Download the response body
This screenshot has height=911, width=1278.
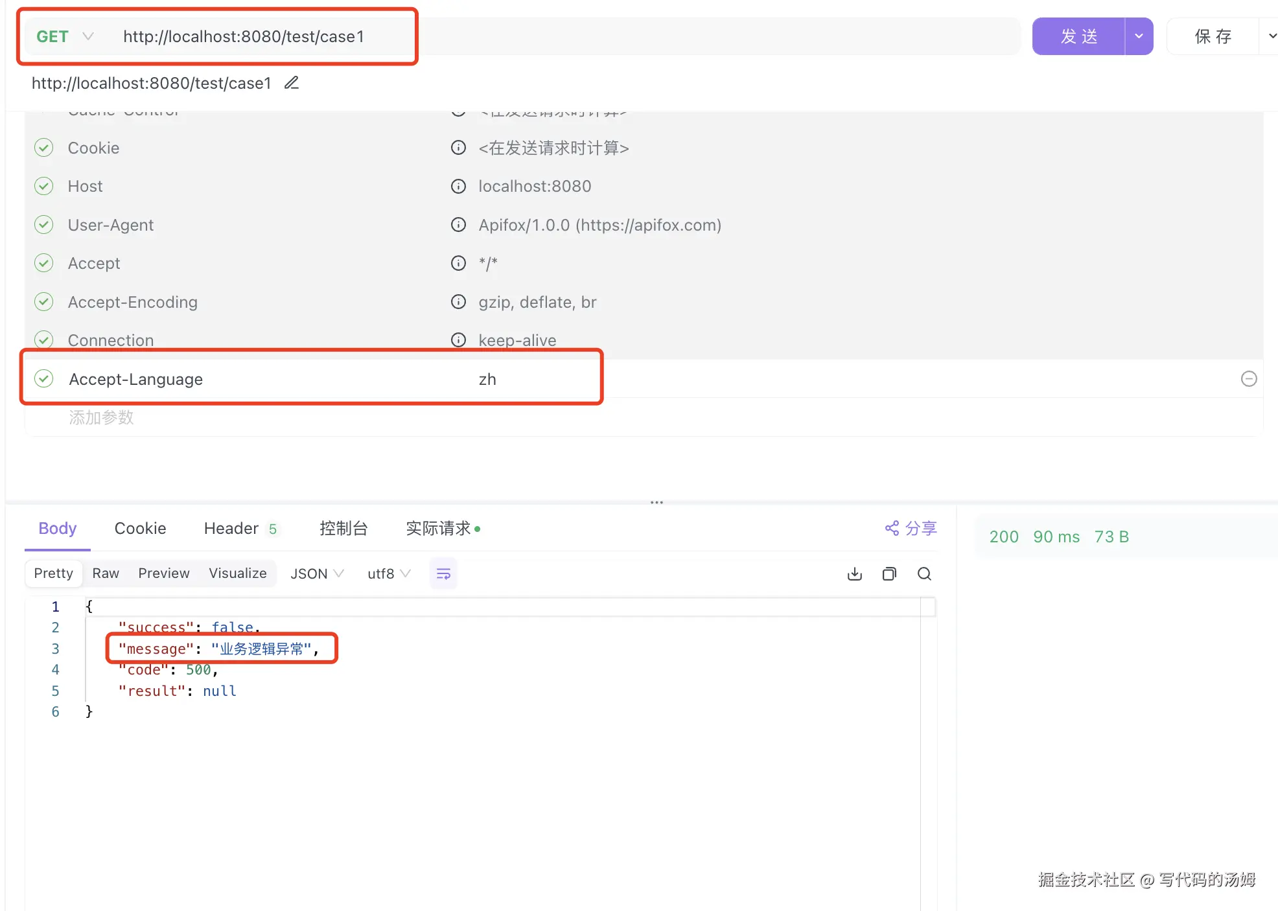(x=855, y=573)
